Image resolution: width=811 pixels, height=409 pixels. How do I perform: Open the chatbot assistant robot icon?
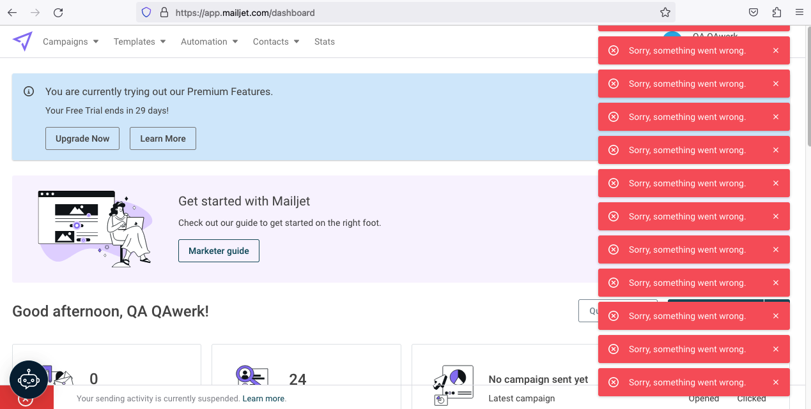29,380
